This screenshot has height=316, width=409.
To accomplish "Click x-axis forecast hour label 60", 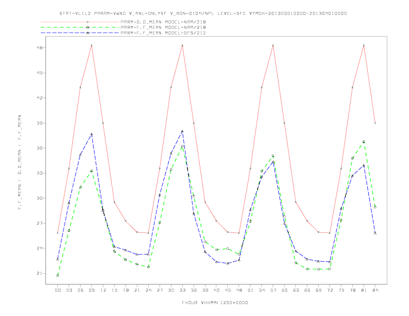I will [285, 290].
